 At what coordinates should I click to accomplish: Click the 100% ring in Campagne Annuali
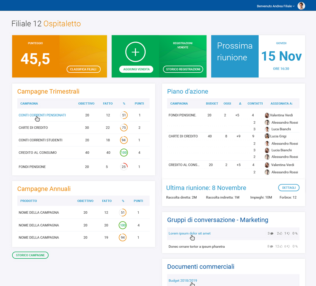[122, 225]
